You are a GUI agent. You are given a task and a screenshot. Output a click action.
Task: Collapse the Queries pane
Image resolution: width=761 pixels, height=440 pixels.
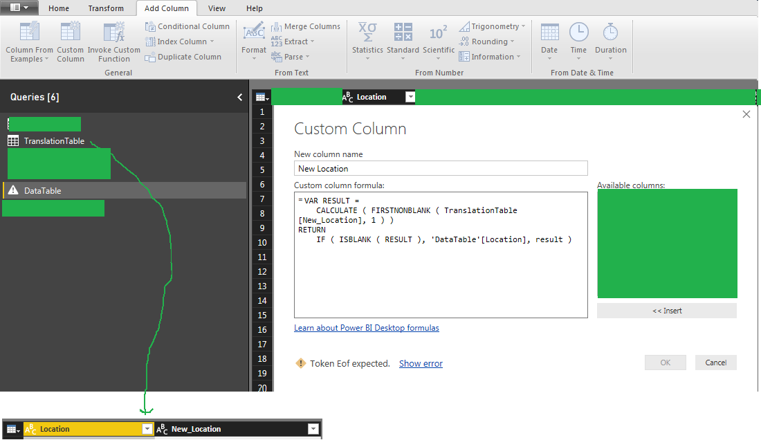click(240, 97)
